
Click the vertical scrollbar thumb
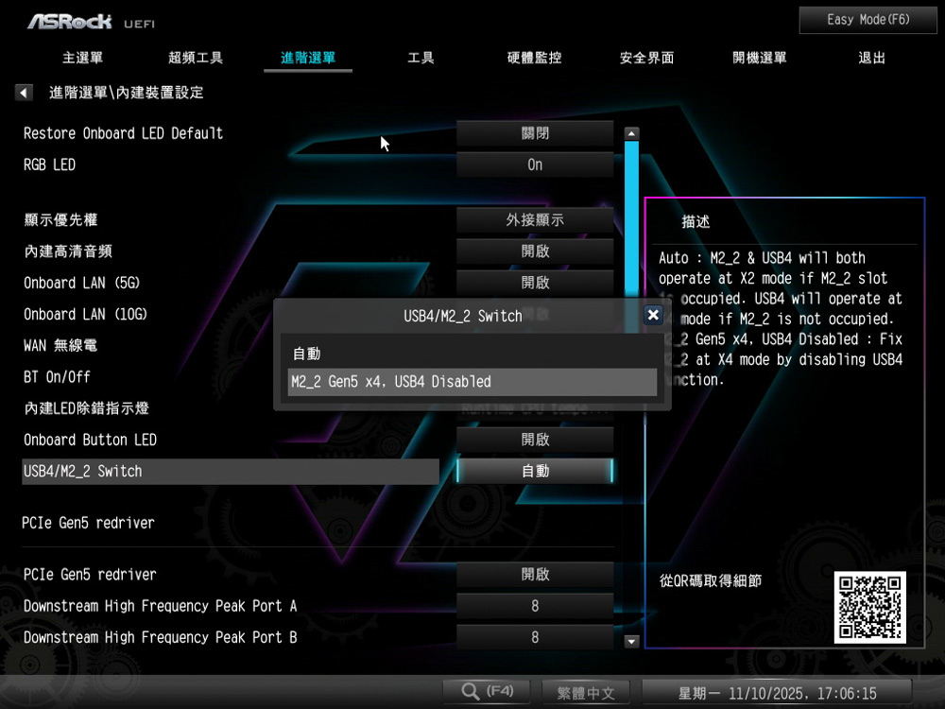coord(631,217)
